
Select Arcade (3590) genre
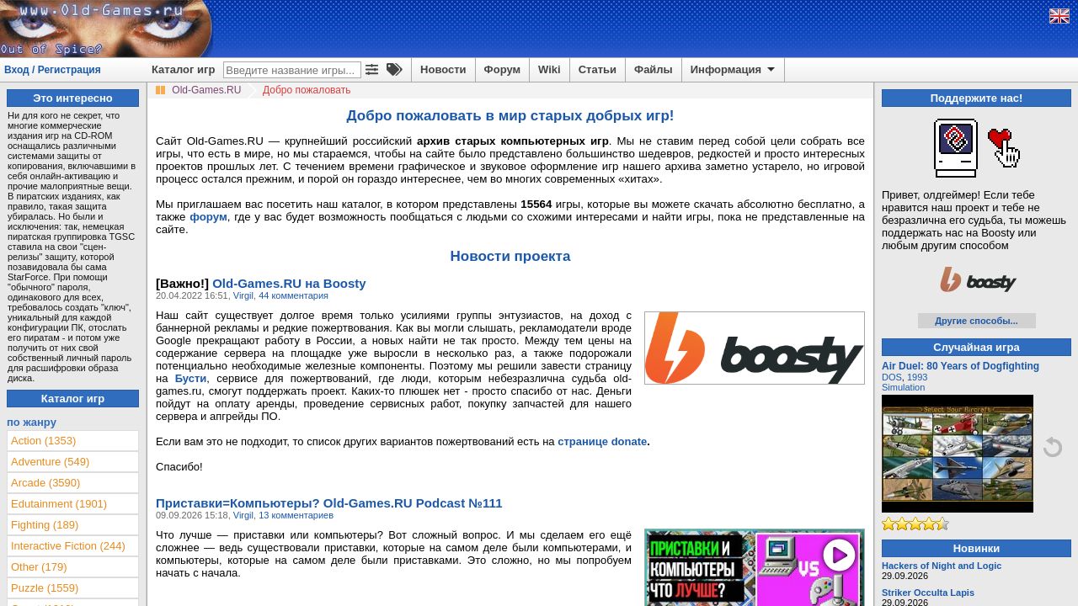[x=73, y=483]
